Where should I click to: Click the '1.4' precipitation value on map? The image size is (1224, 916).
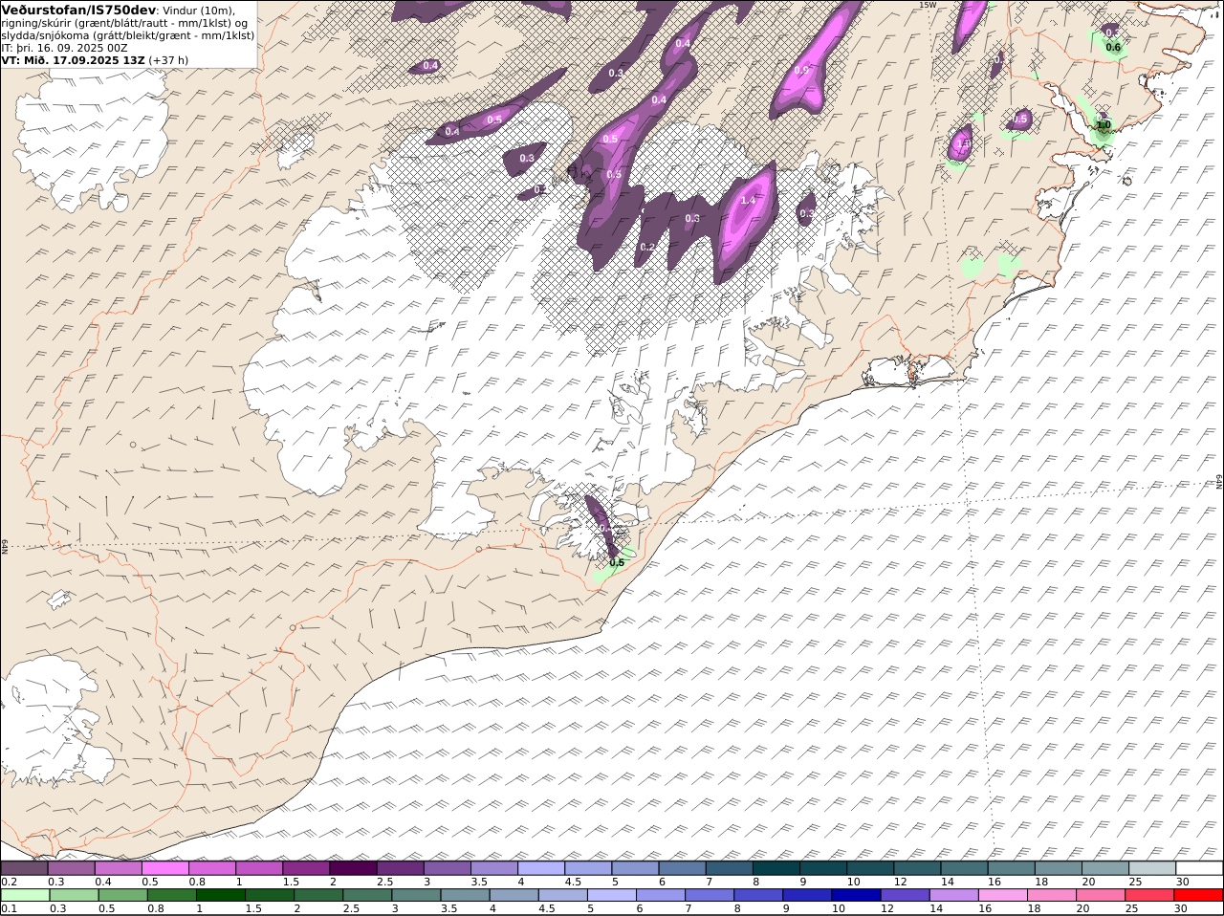tap(748, 200)
